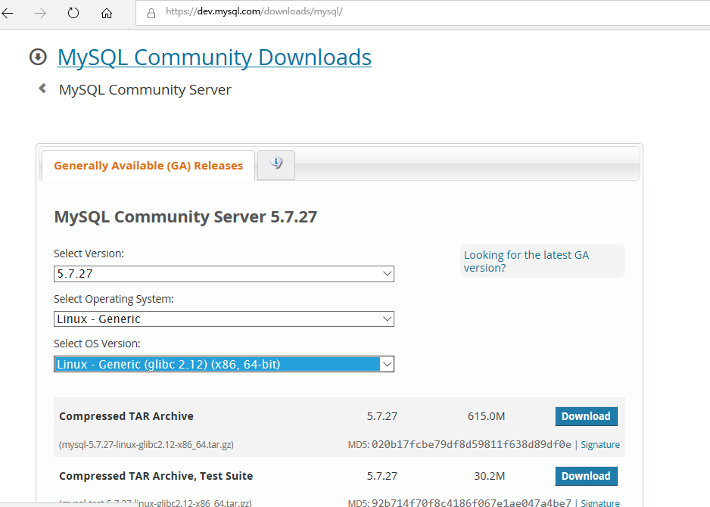710x507 pixels.
Task: Click the Select Operating System label
Action: pyautogui.click(x=114, y=299)
